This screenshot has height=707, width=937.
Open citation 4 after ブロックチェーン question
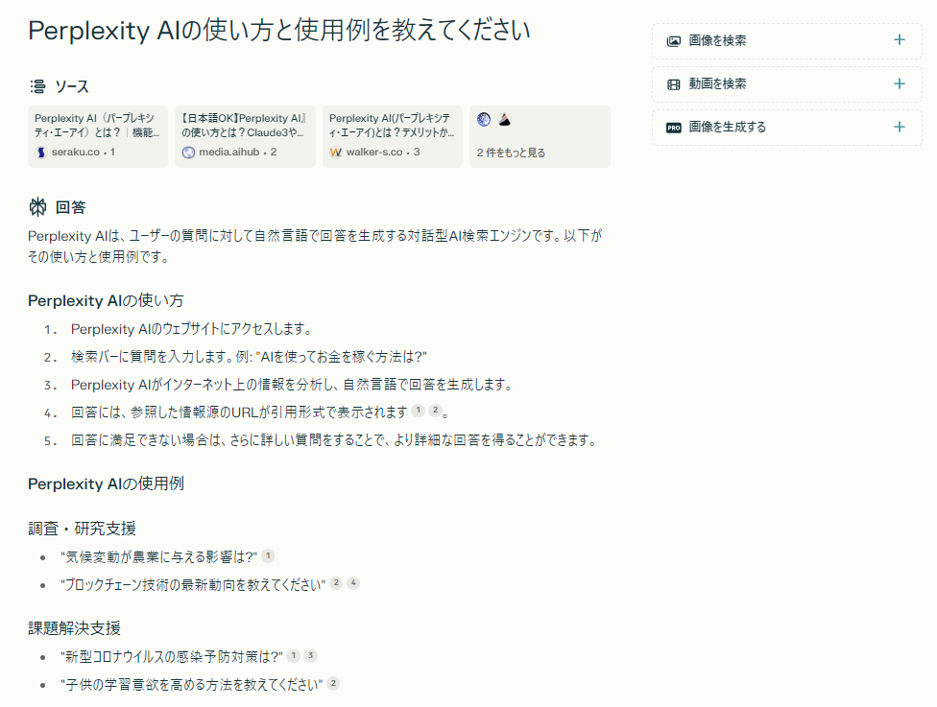coord(353,583)
